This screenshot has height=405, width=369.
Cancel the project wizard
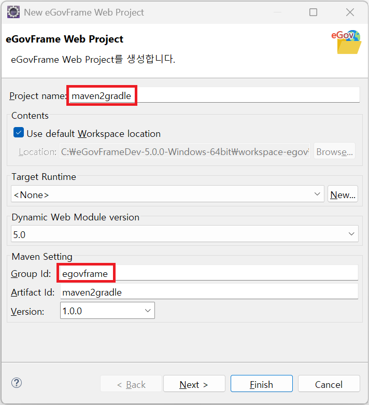(x=329, y=384)
